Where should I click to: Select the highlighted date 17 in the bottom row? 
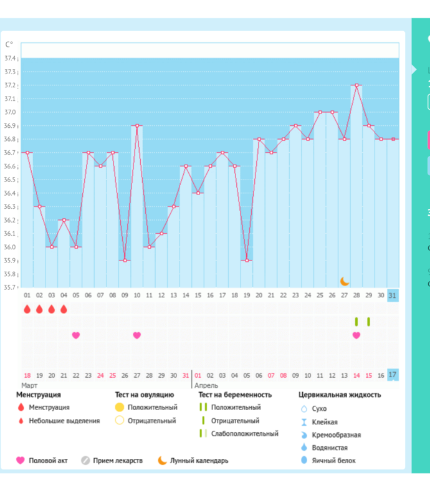(x=393, y=375)
